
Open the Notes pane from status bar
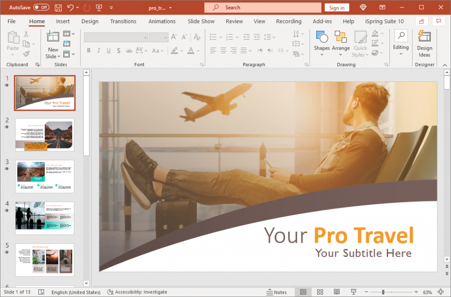coord(277,292)
